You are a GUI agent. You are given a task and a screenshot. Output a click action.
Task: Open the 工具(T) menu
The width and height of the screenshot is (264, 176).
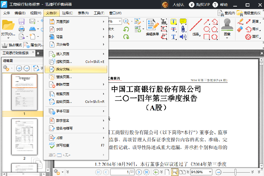[99, 13]
